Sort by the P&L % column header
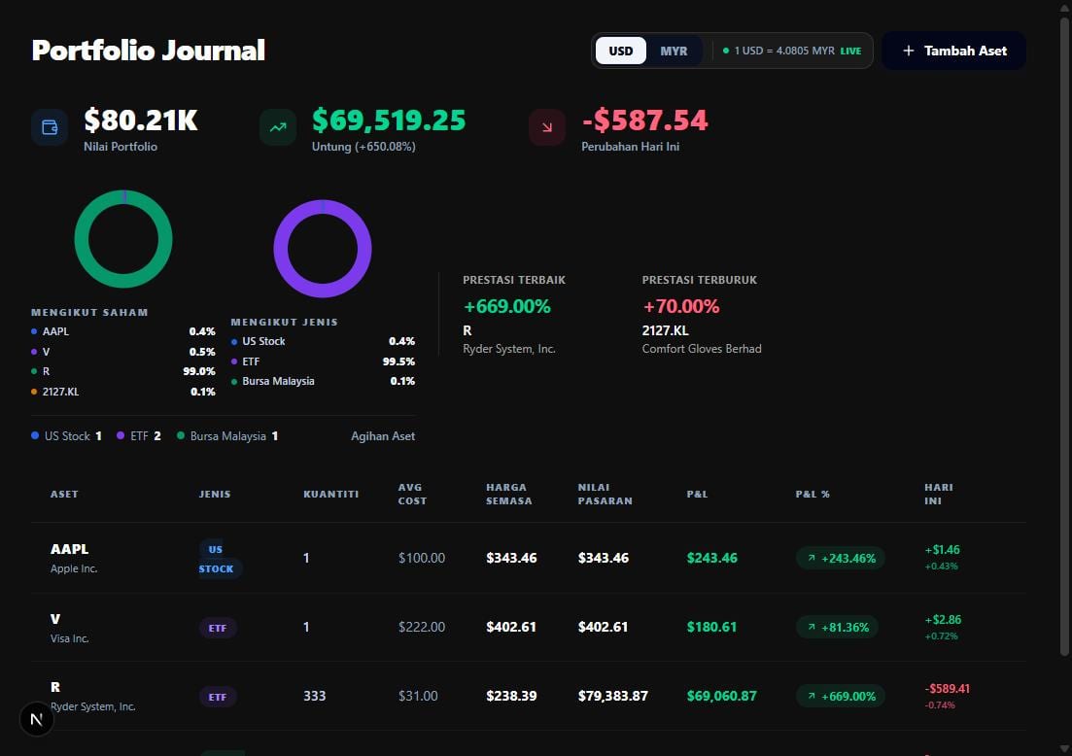This screenshot has height=756, width=1072. pyautogui.click(x=813, y=495)
